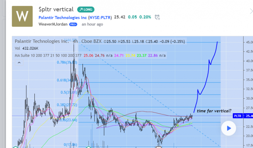Click the W user avatar
Viewport: 253px width, 148px height.
click(x=22, y=16)
